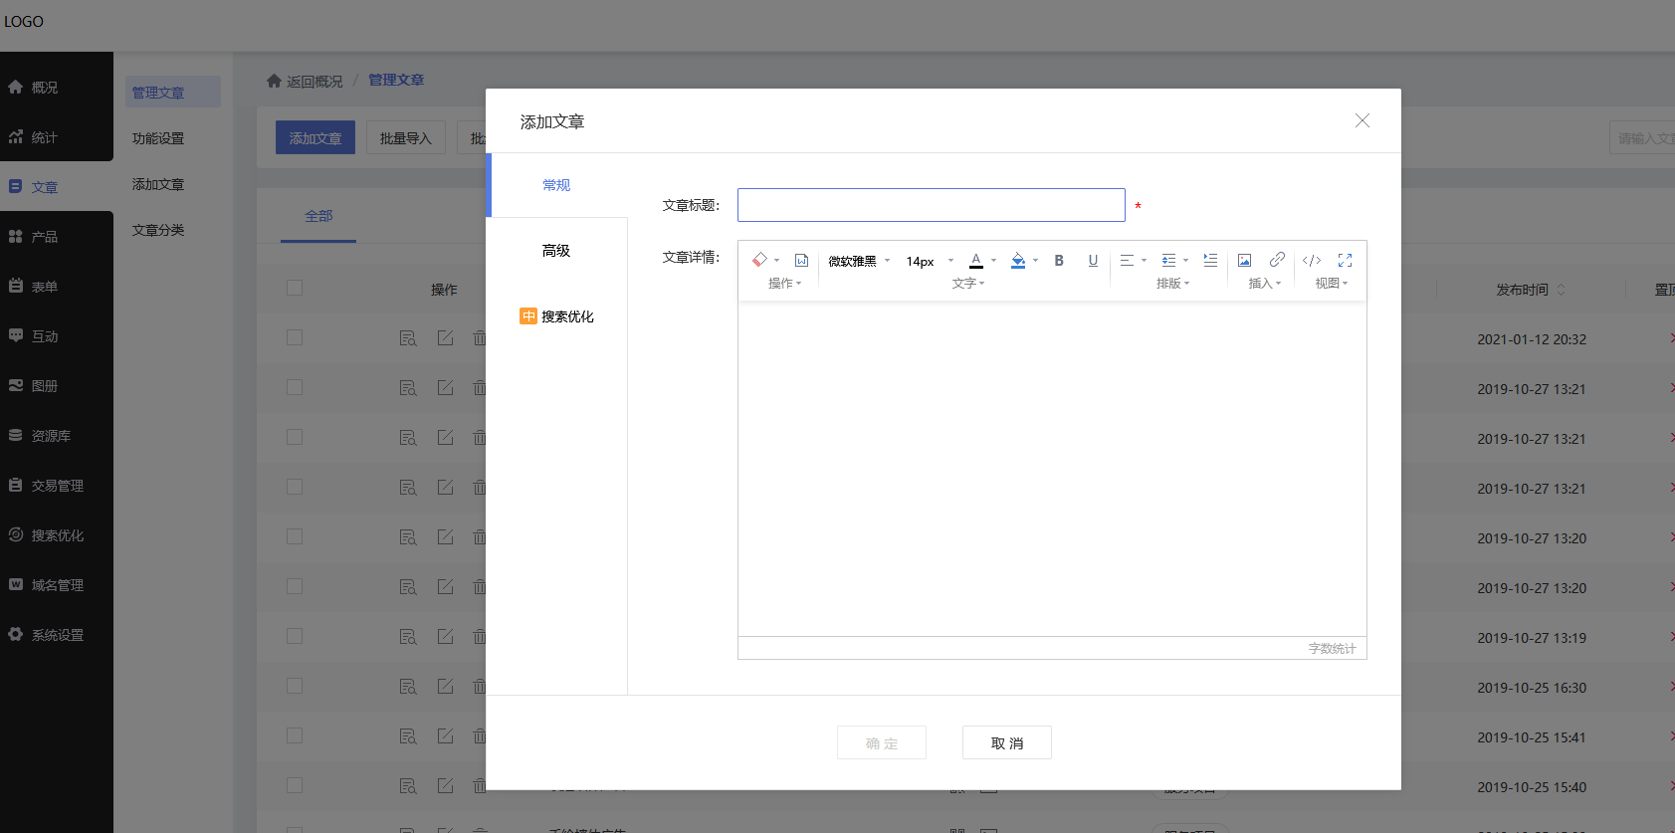The width and height of the screenshot is (1675, 833).
Task: Toggle bold formatting in editor toolbar
Action: click(x=1059, y=261)
